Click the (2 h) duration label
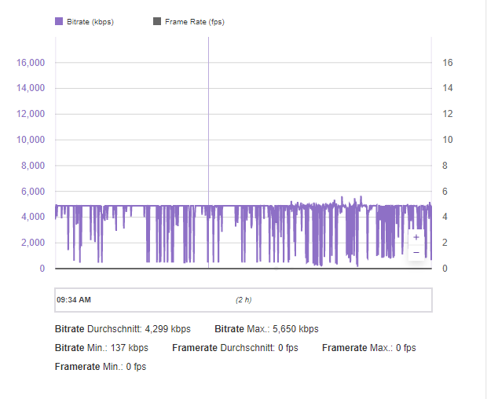 tap(243, 300)
